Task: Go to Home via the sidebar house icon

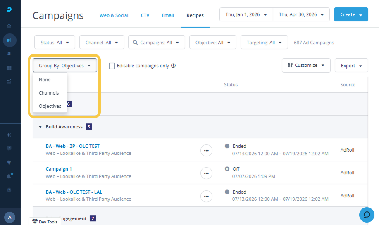Action: coord(9,26)
